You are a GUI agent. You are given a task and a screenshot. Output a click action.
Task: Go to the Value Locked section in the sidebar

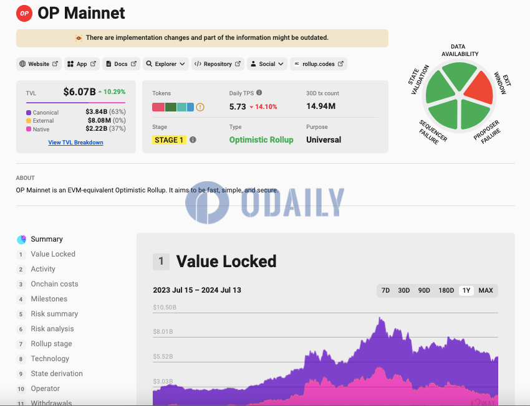tap(53, 254)
